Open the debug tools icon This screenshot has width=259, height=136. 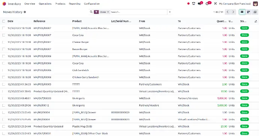(x=215, y=3)
